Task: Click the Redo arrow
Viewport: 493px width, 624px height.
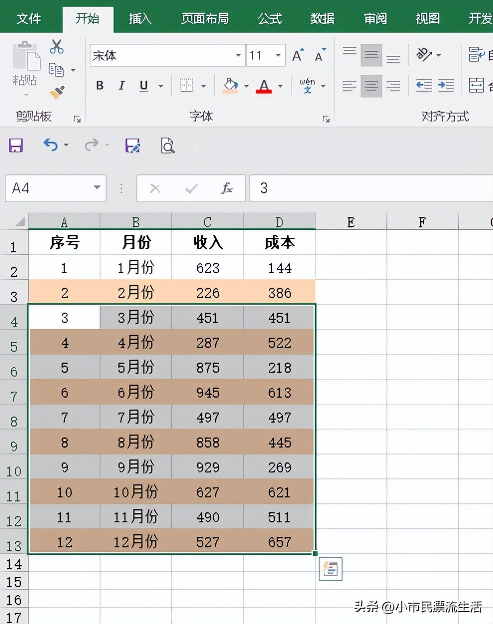Action: coord(91,145)
